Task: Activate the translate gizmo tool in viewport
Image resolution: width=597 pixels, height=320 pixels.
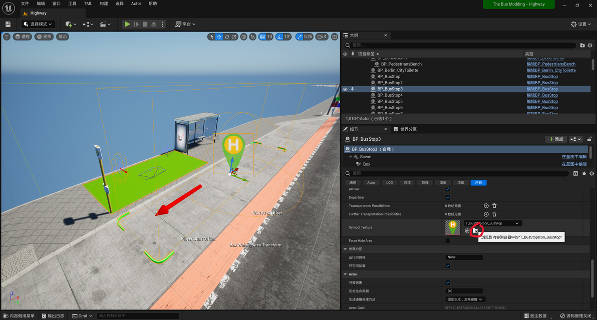Action: click(x=219, y=37)
